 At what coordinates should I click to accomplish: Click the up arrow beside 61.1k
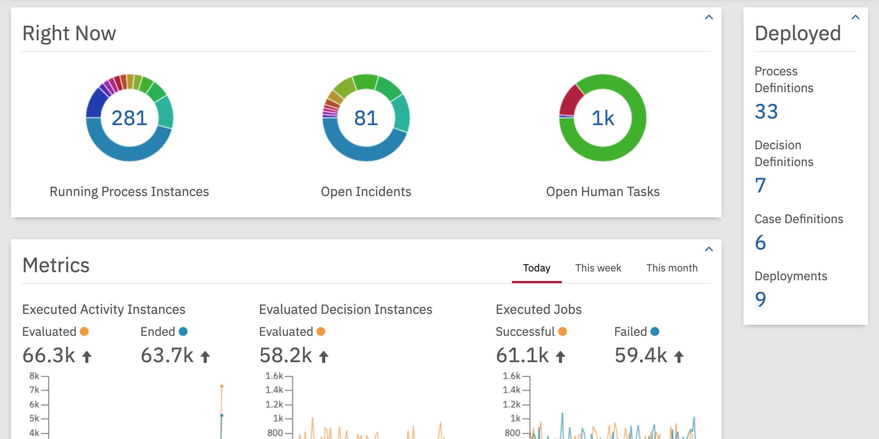[561, 357]
